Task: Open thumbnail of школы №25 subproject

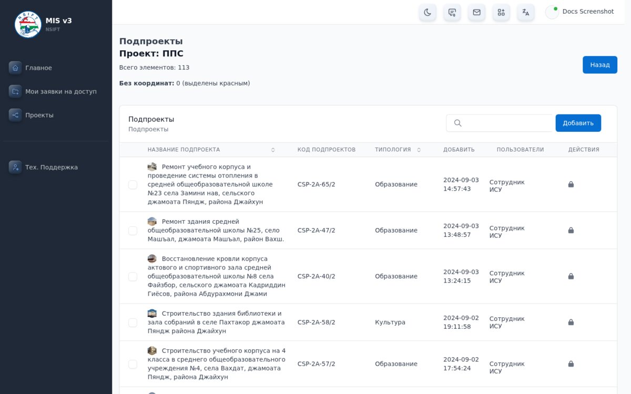Action: click(152, 221)
